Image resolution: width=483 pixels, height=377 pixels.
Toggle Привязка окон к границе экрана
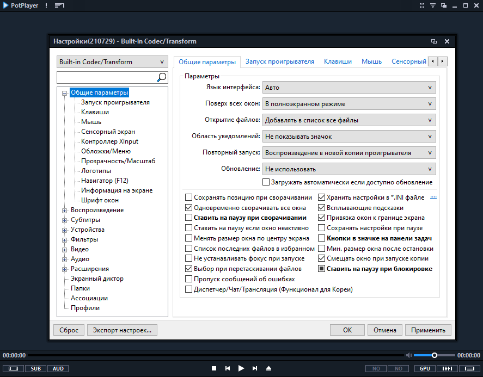tap(322, 218)
